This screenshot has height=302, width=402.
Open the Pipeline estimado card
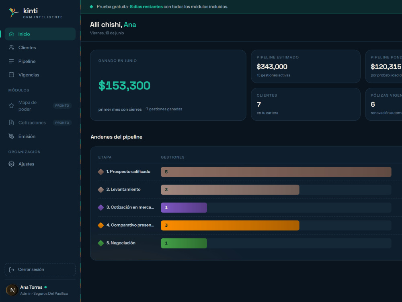pos(306,66)
